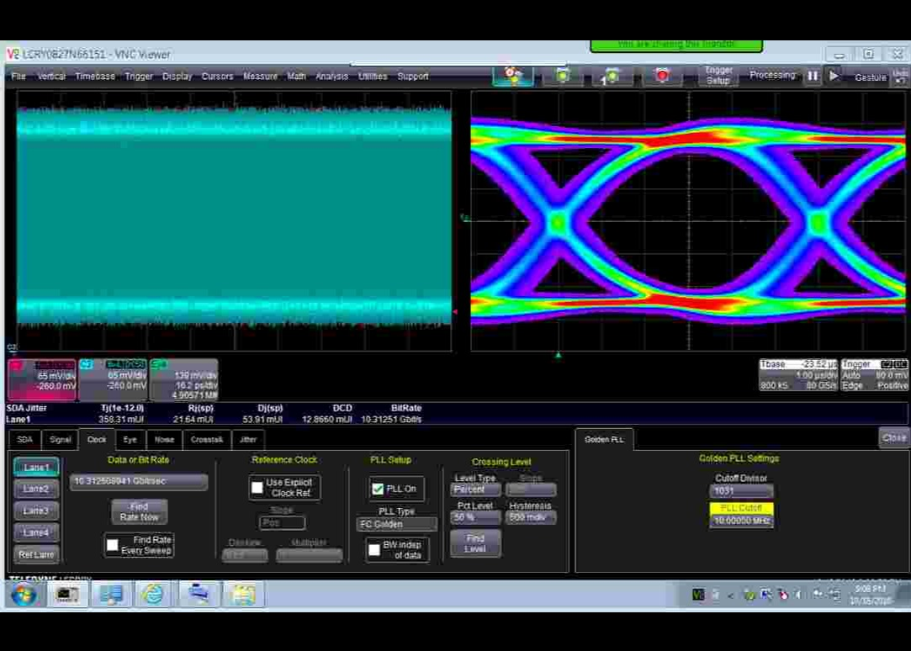Uncheck the PLL On checkbox
Image resolution: width=911 pixels, height=651 pixels.
click(x=379, y=489)
